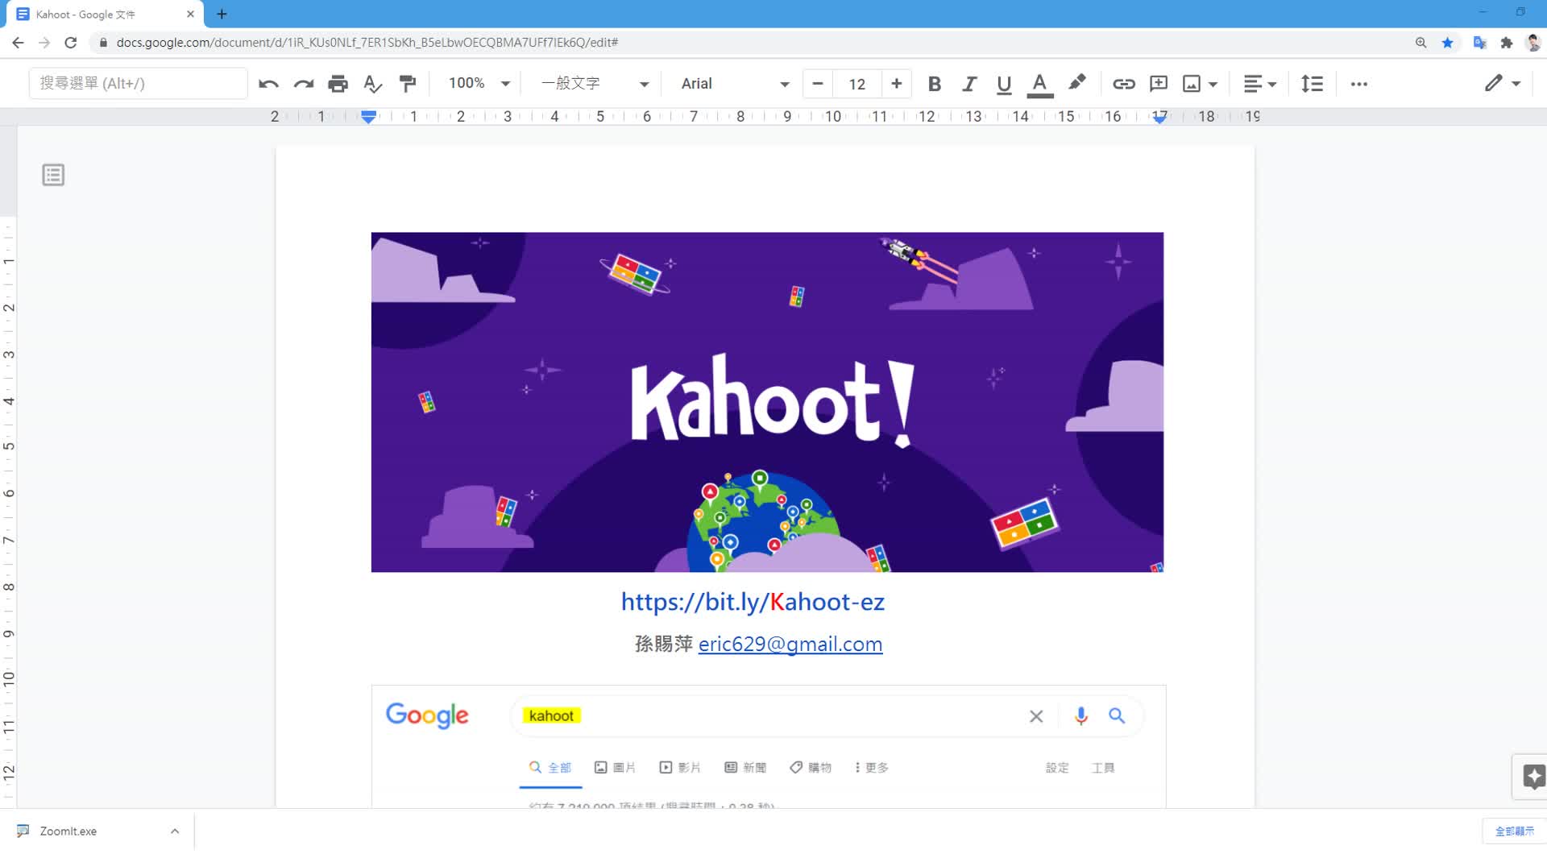
Task: Bookmark this page star
Action: pos(1448,43)
